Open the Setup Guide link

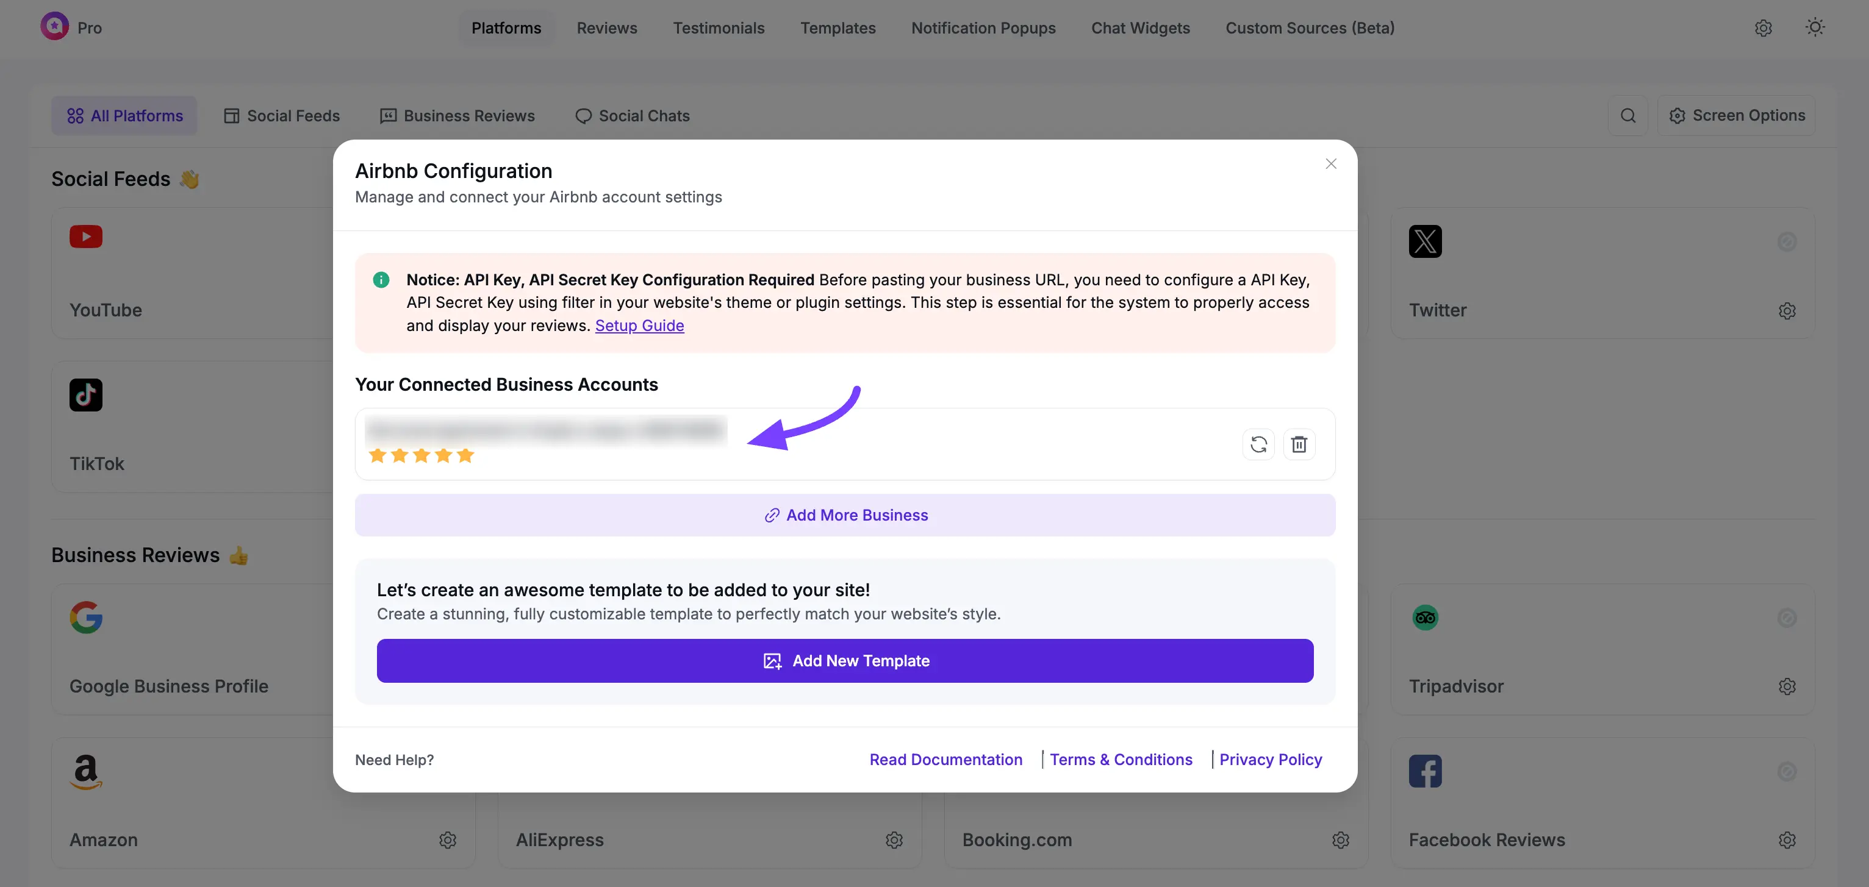click(639, 326)
